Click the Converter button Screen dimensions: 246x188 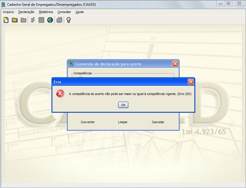88,122
